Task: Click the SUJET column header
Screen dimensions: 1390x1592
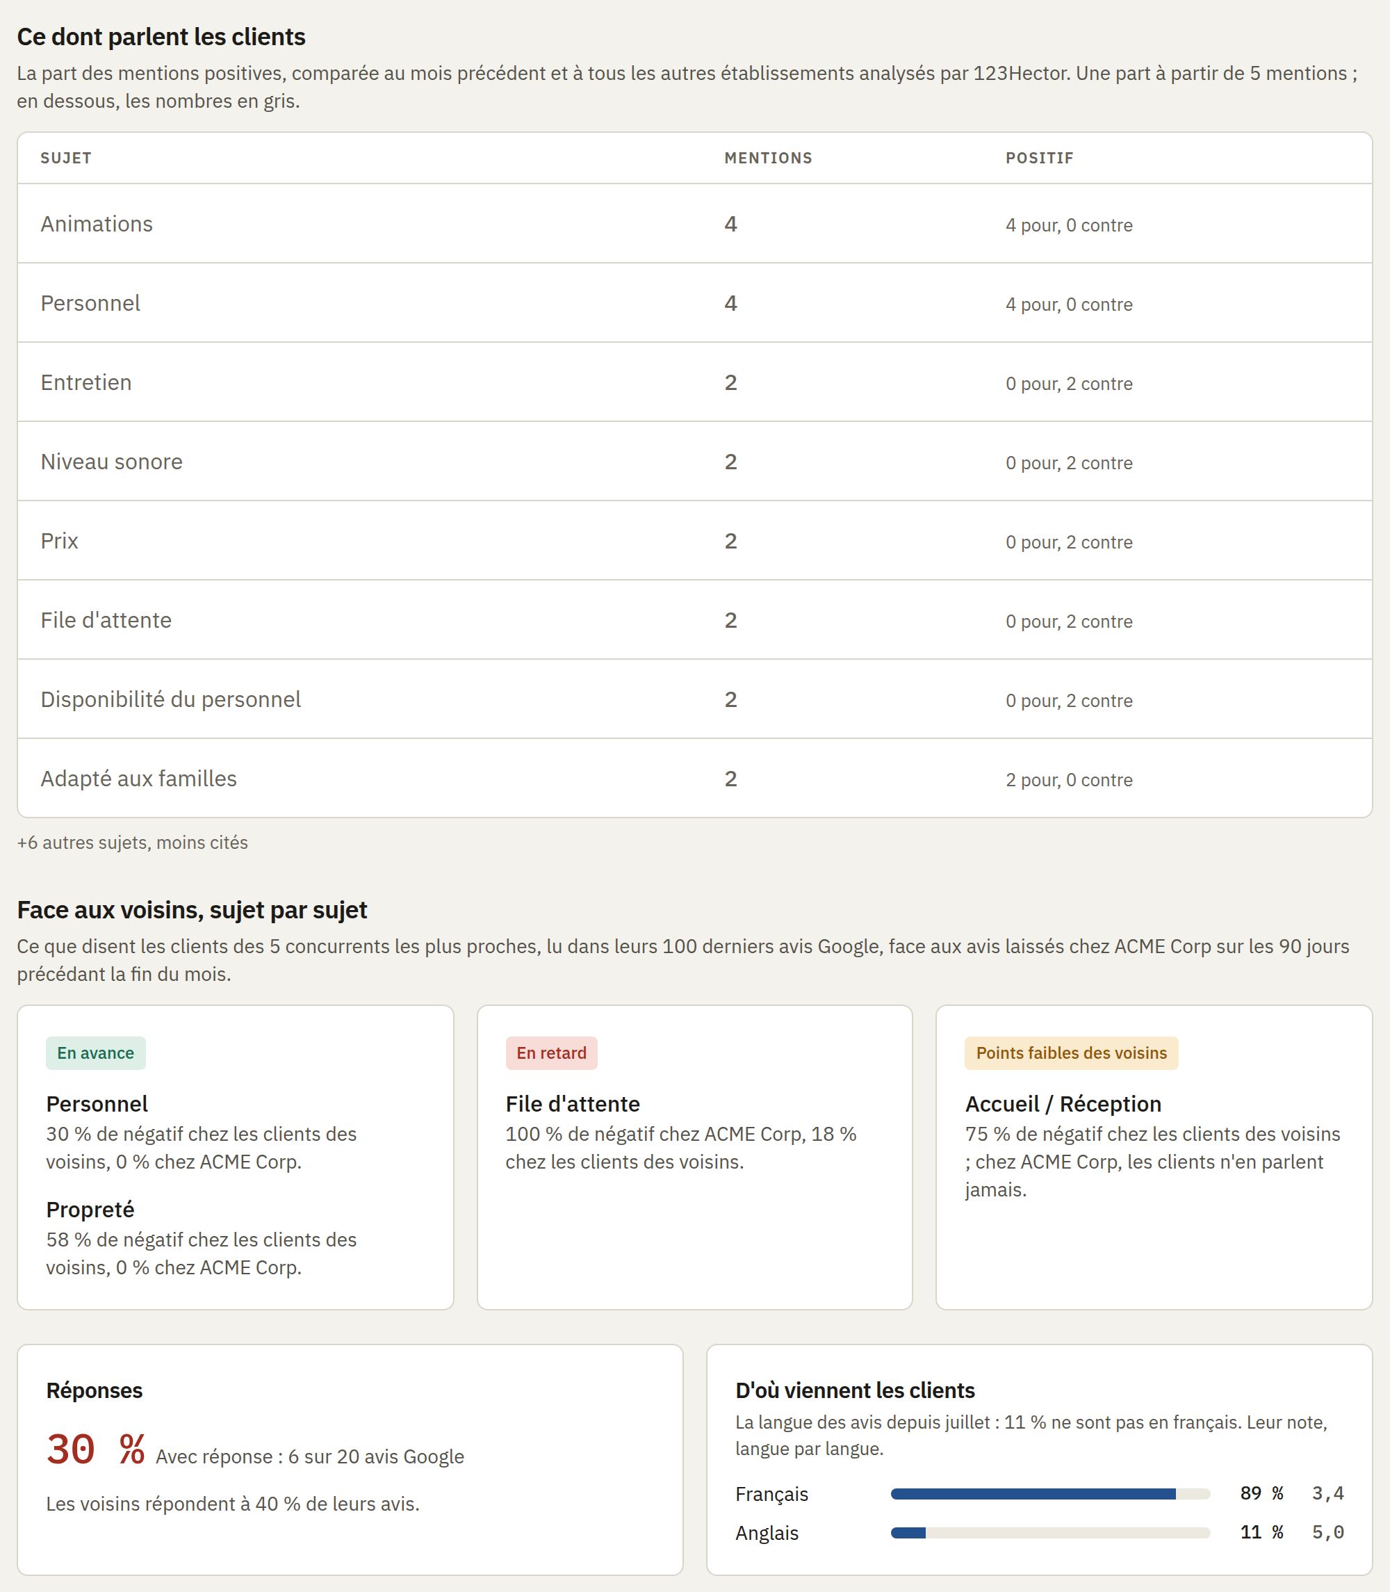Action: pos(66,159)
